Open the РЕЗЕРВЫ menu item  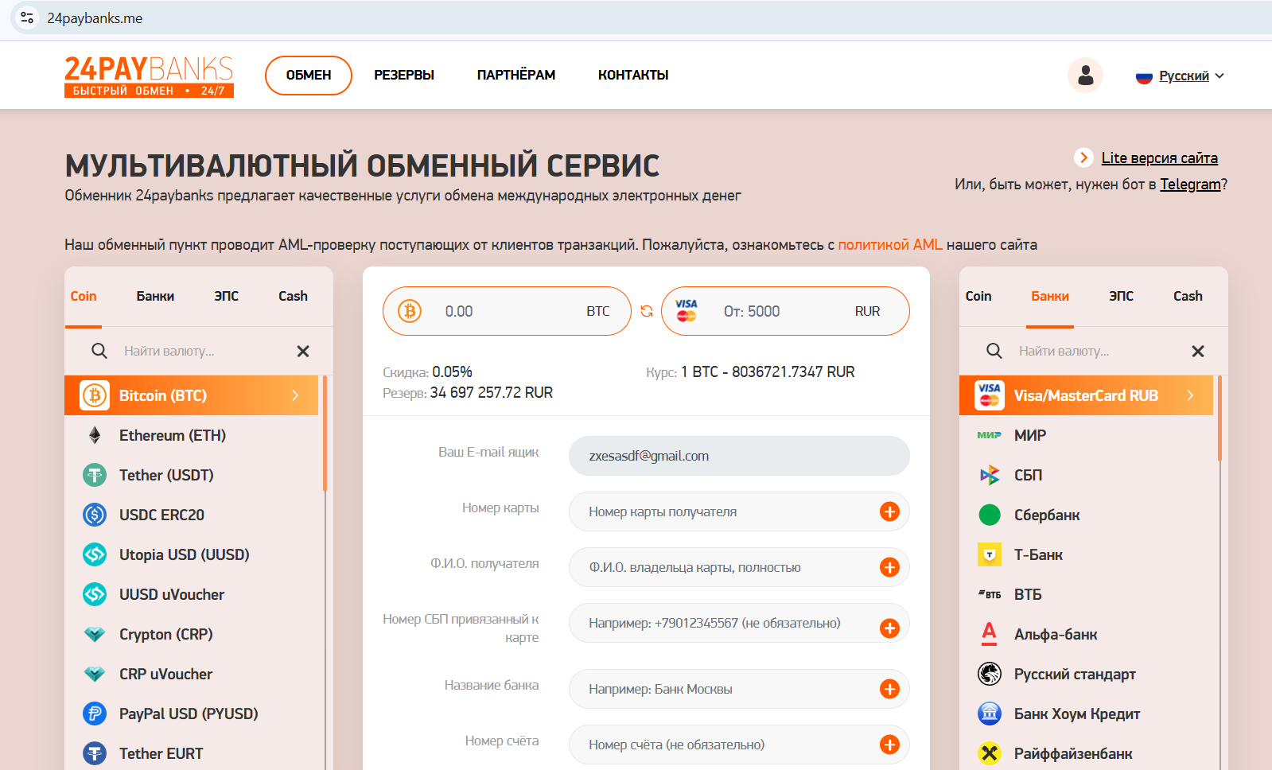[404, 75]
